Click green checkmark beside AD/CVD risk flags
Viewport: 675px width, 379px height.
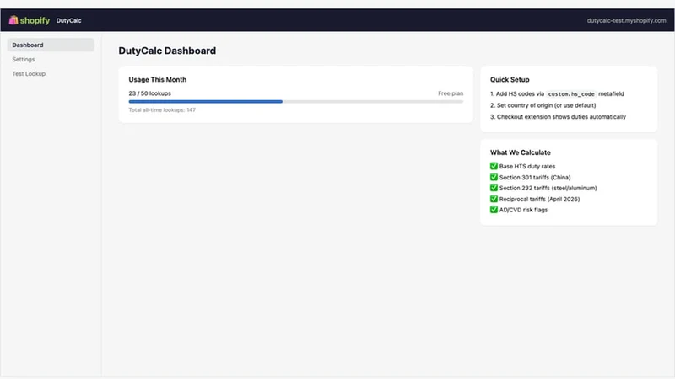494,210
